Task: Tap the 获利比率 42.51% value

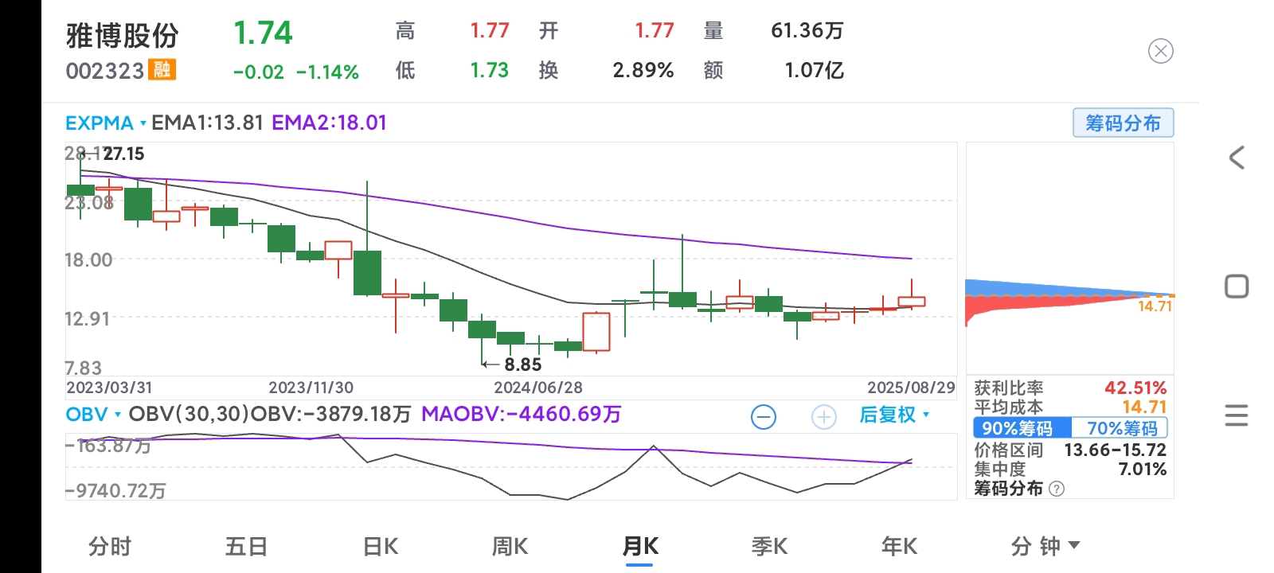Action: (1135, 388)
